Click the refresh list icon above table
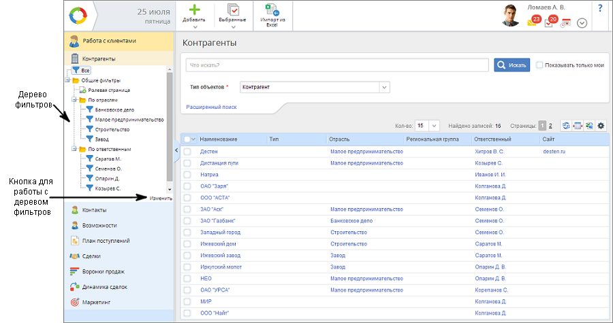The image size is (613, 323). pyautogui.click(x=566, y=125)
